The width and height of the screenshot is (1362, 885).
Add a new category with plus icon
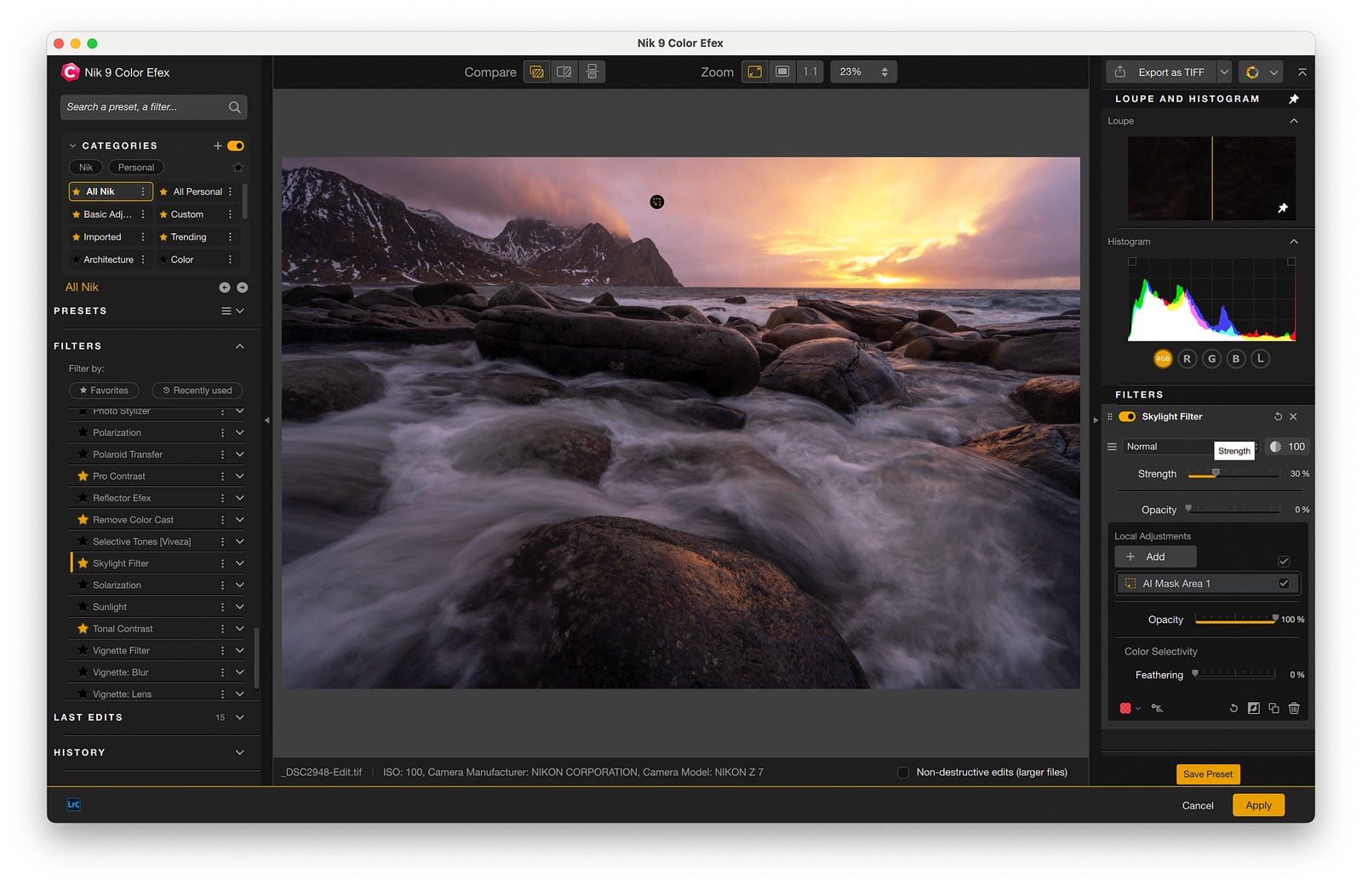pos(218,146)
